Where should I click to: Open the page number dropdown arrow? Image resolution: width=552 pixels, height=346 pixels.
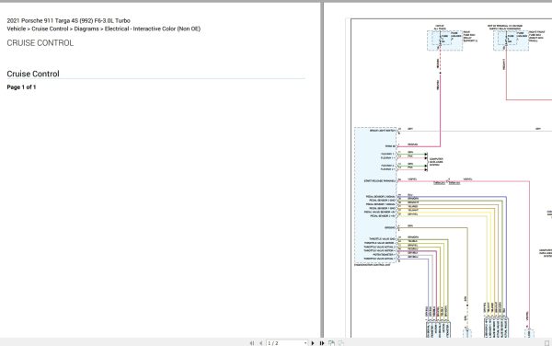[305, 343]
